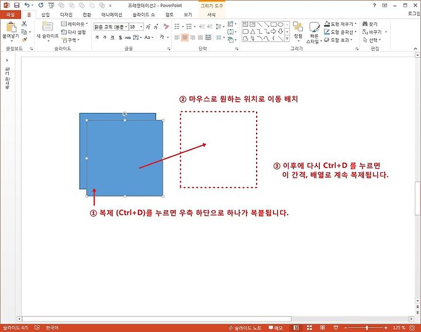Open Find (찾기) with binoculars icon

370,24
